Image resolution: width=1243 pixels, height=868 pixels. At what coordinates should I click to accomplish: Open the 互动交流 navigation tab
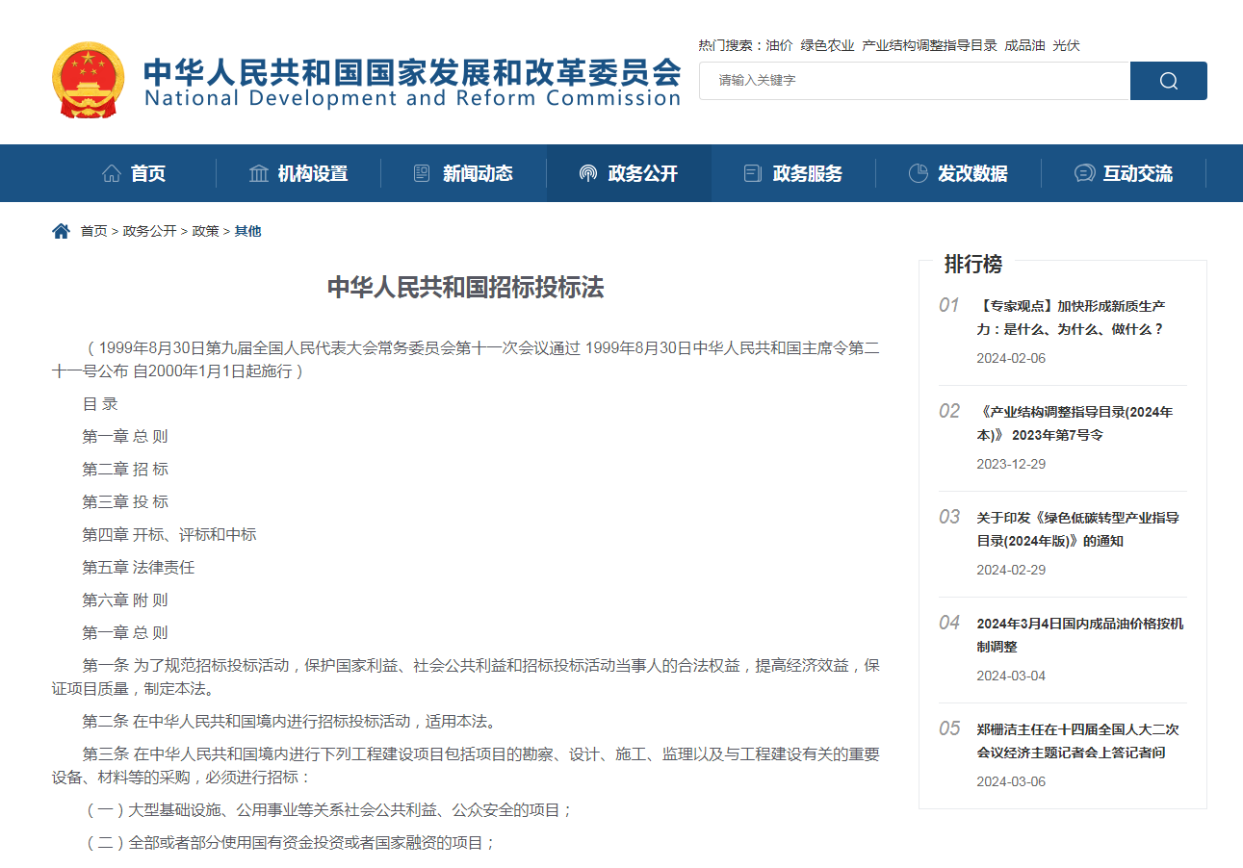pyautogui.click(x=1124, y=173)
